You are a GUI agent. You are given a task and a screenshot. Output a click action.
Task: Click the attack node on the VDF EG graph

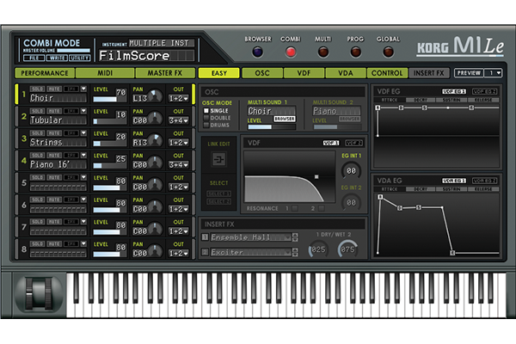(378, 107)
